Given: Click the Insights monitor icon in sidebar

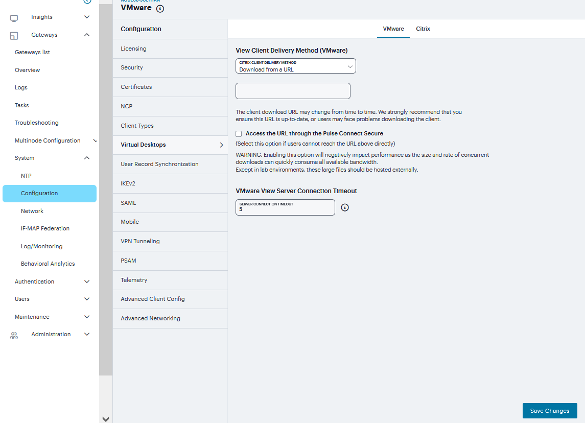Looking at the screenshot, I should [14, 17].
